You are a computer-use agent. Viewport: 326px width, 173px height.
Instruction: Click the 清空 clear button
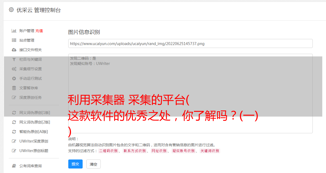pos(94,164)
